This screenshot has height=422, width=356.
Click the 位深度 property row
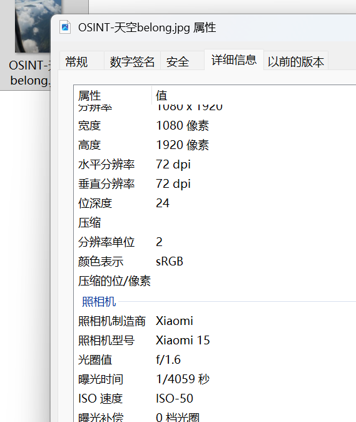pyautogui.click(x=215, y=203)
